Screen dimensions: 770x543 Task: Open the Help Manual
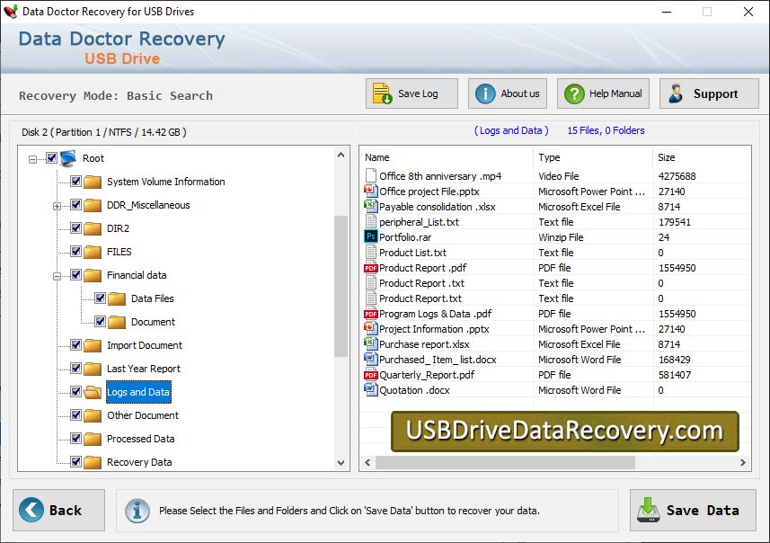573,93
